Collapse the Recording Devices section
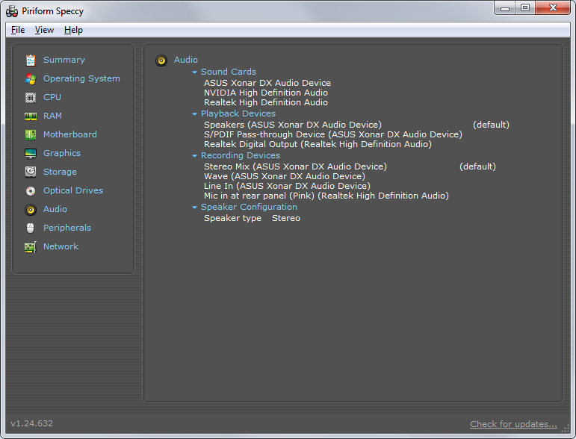Screen dimensions: 576x439 [x=195, y=156]
